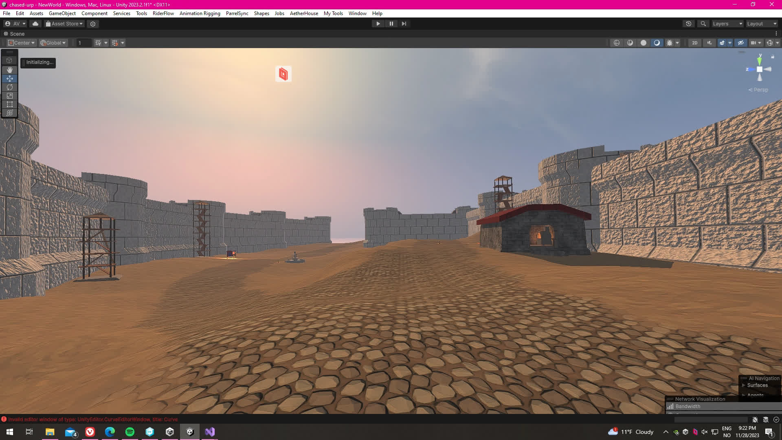
Task: Select the Rect transform tool
Action: click(x=9, y=104)
